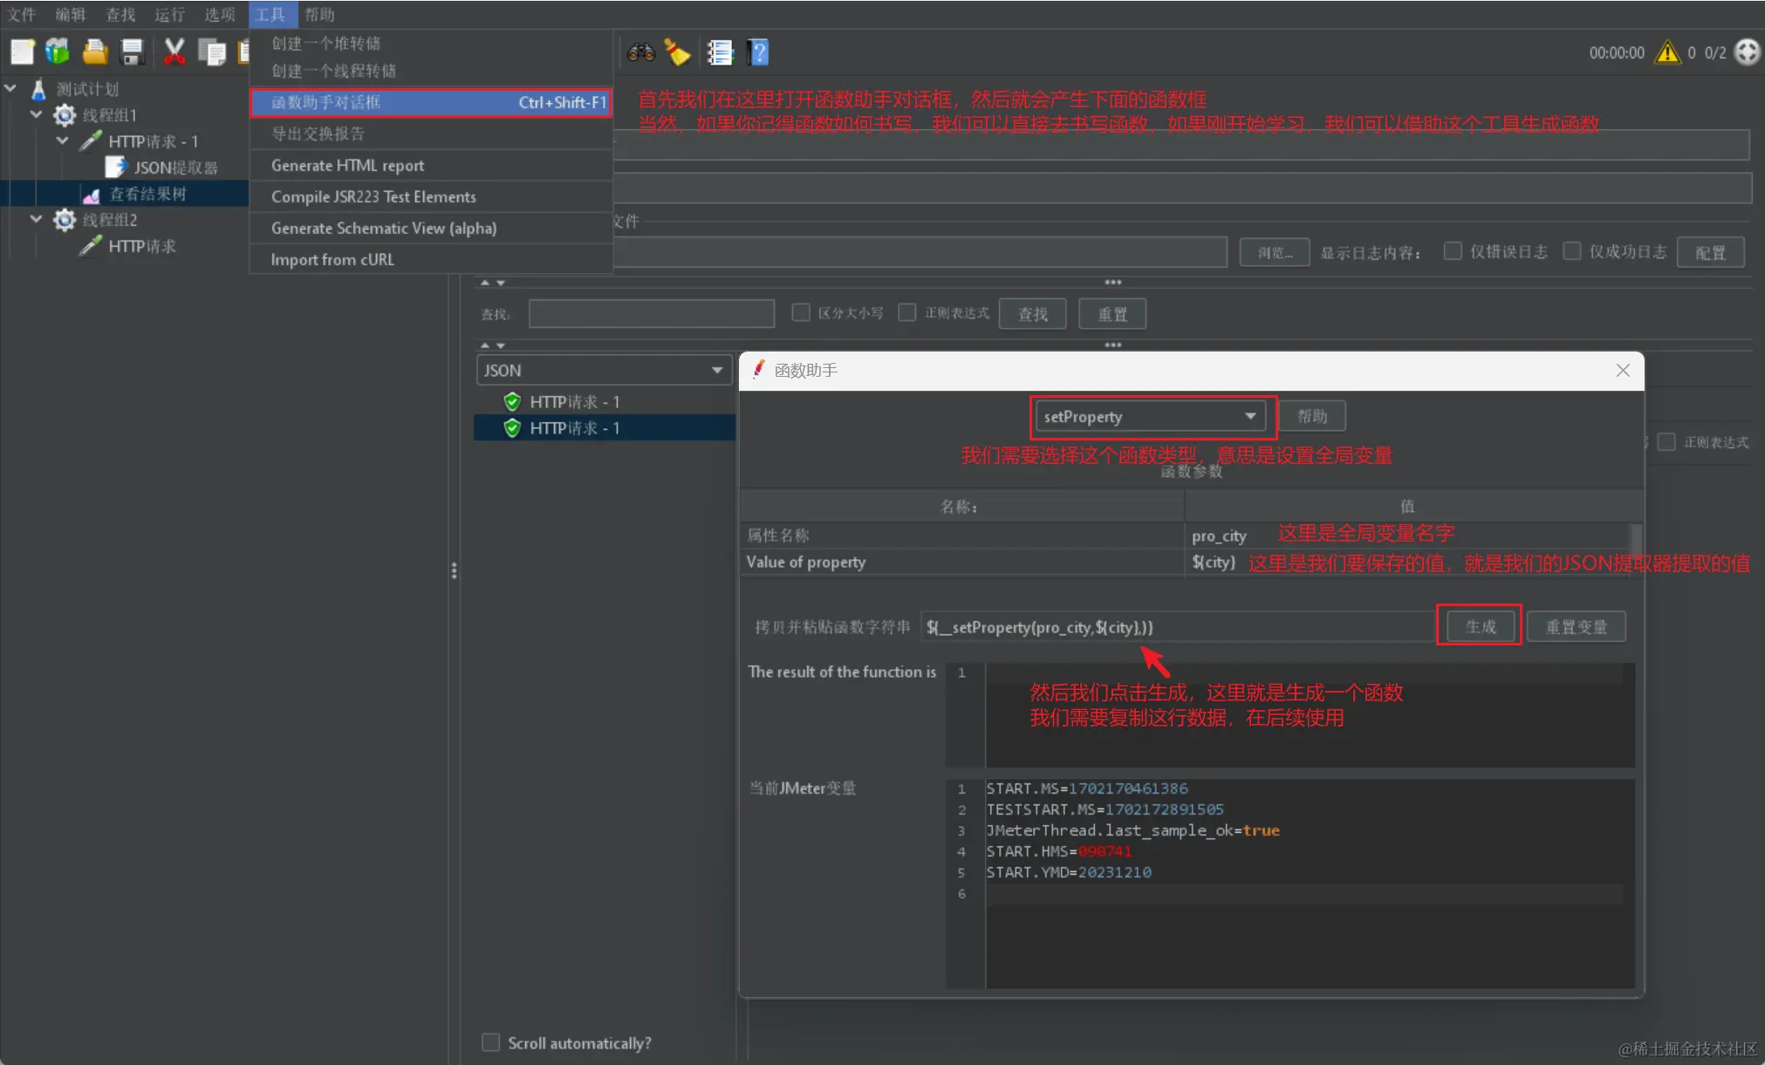Click the 重置变量 button
This screenshot has width=1765, height=1065.
[1575, 626]
